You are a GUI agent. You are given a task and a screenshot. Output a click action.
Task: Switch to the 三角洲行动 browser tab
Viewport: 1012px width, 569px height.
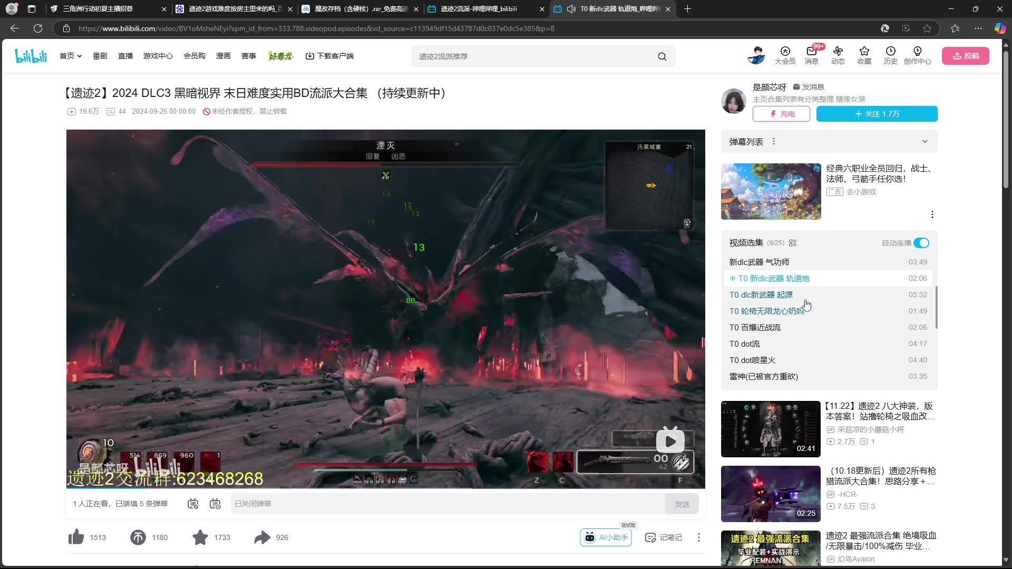pyautogui.click(x=108, y=9)
